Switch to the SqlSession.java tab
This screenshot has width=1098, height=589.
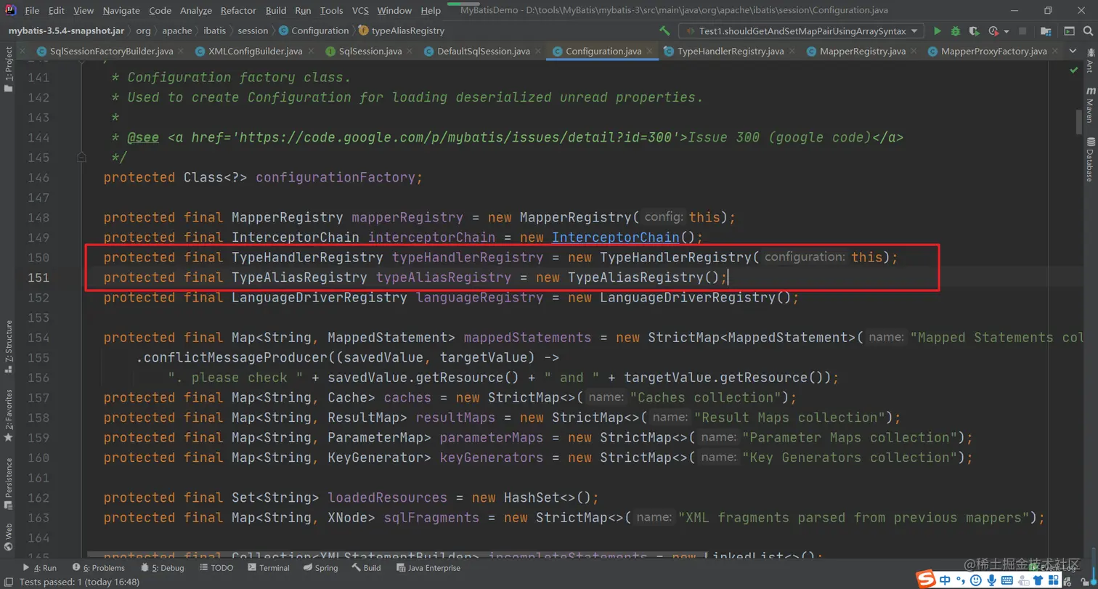coord(364,52)
